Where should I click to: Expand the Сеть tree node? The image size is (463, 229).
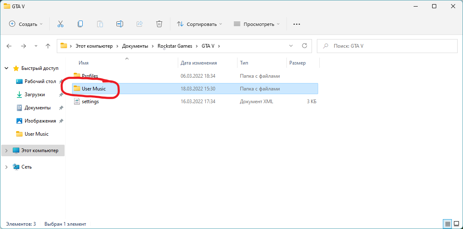(7, 167)
